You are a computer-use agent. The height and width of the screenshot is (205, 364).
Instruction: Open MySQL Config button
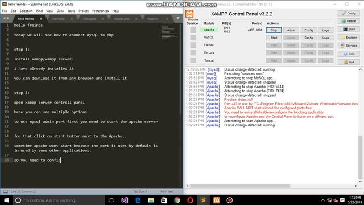click(308, 38)
